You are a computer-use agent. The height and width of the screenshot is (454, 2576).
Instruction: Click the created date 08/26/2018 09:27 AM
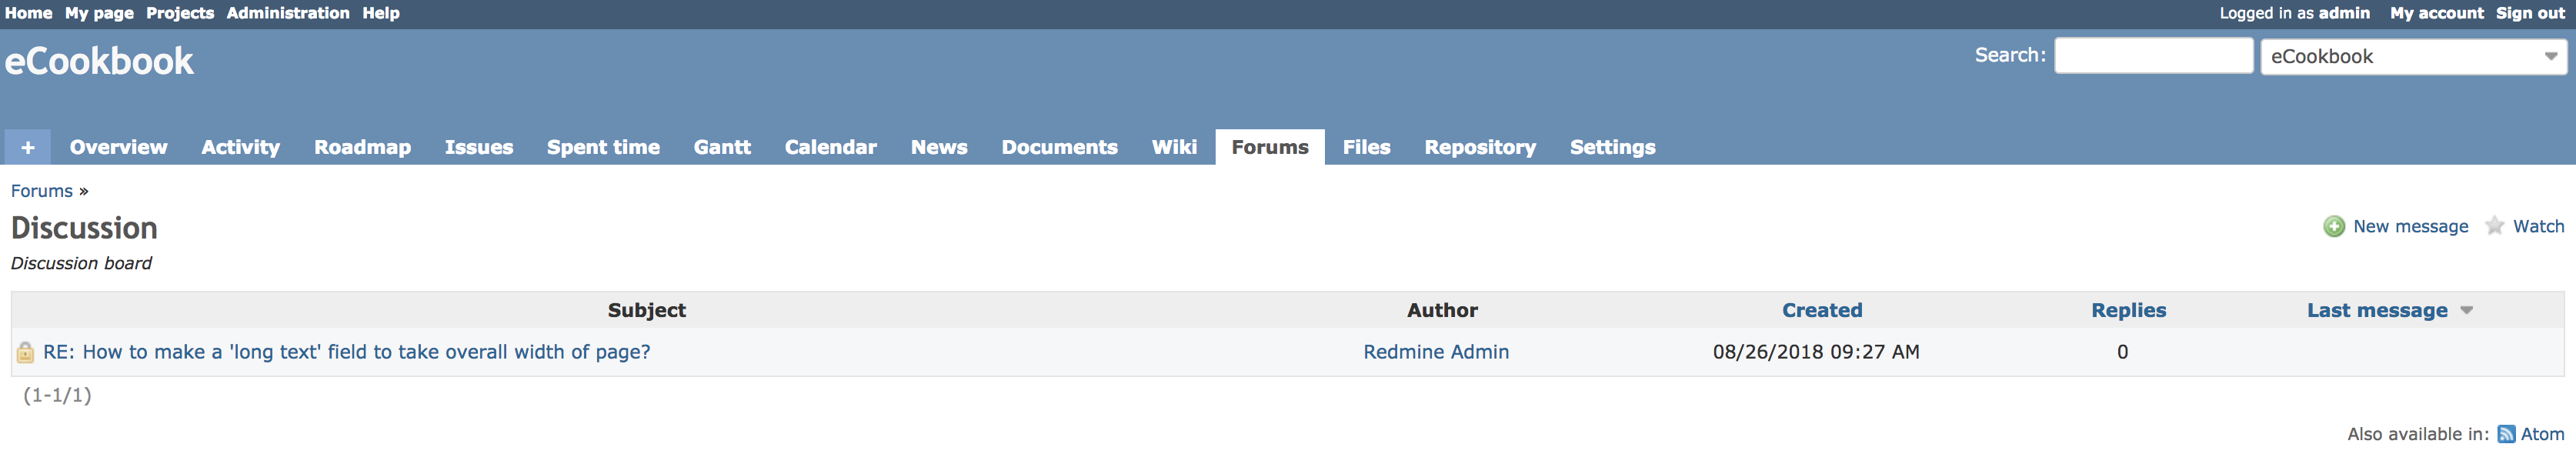tap(1816, 352)
